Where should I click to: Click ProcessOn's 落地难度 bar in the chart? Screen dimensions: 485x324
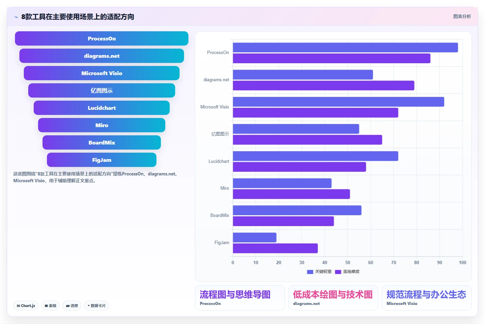point(332,58)
